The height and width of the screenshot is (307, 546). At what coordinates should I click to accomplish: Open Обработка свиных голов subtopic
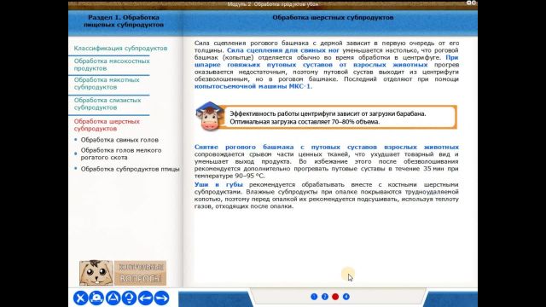(x=119, y=140)
